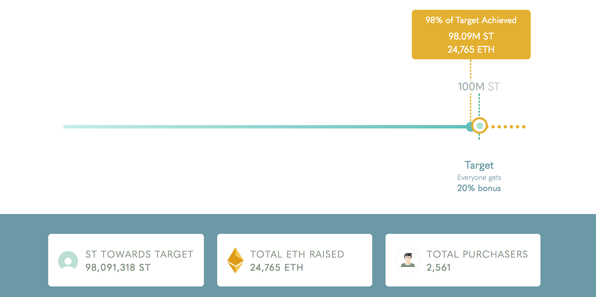Image resolution: width=596 pixels, height=297 pixels.
Task: Click the "20% bonus" text
Action: click(479, 188)
